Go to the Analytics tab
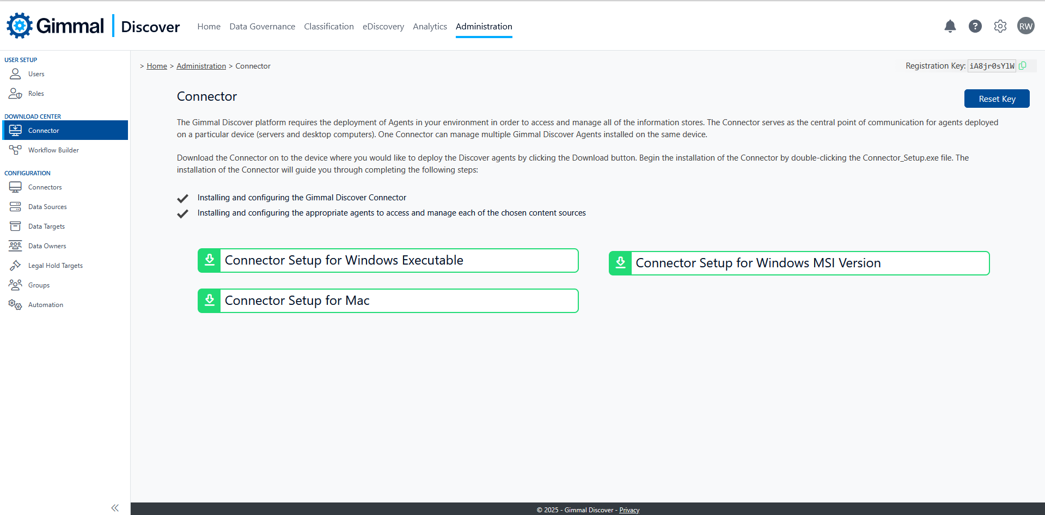Screen dimensions: 1045x515 [x=430, y=27]
